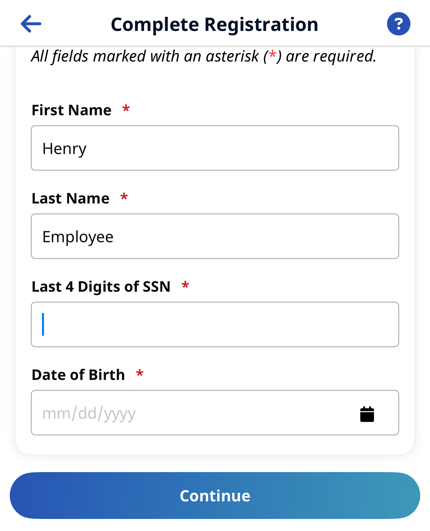430x531 pixels.
Task: Click the mm/dd/yyyy date placeholder
Action: click(89, 413)
